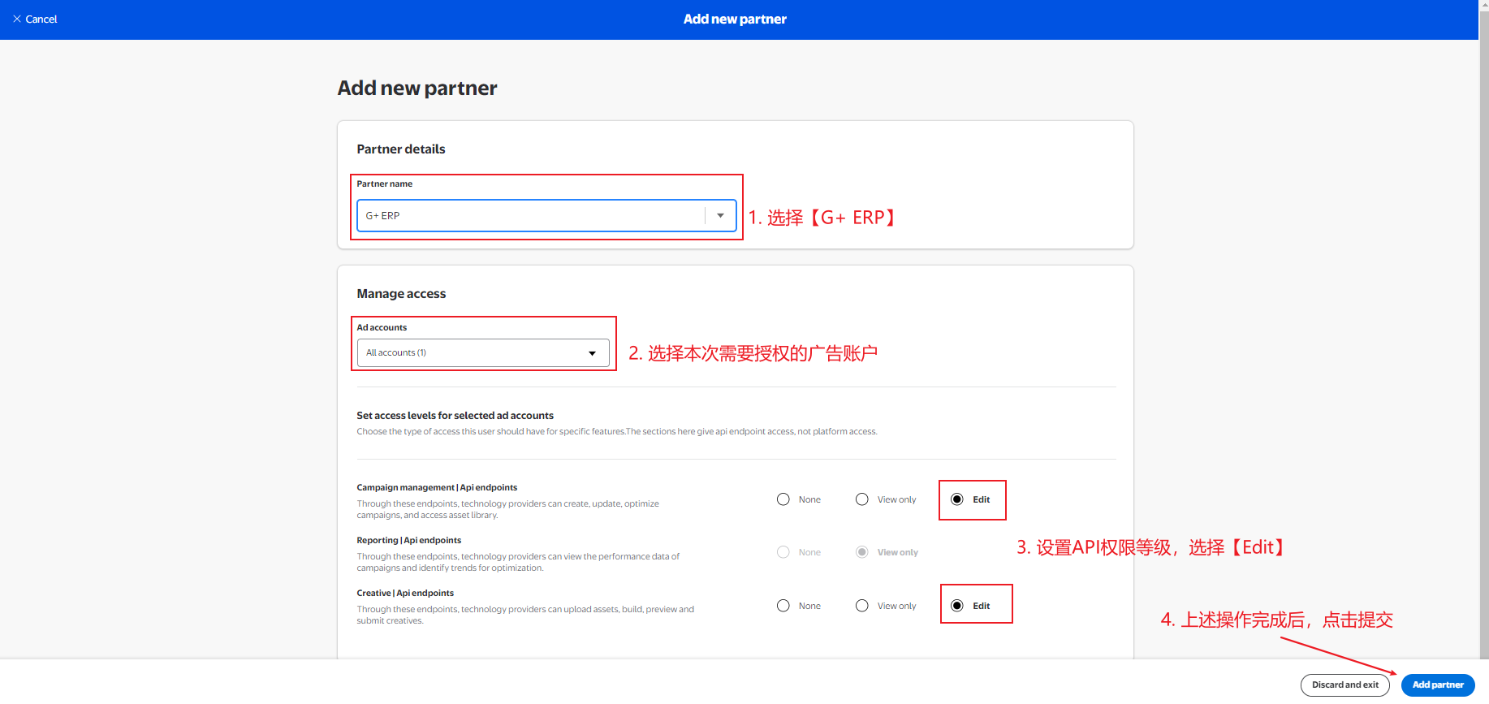Click the 'Add new partner' title in blue header

tap(735, 19)
